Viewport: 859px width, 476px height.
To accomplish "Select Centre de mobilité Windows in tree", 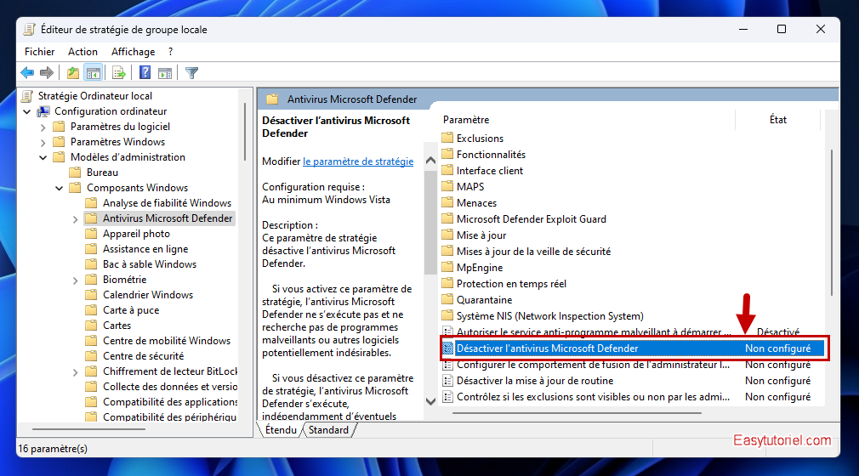I will pyautogui.click(x=167, y=341).
